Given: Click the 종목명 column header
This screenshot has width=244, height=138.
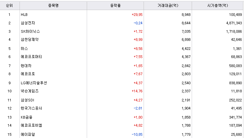Looking at the screenshot, I should click(53, 6).
